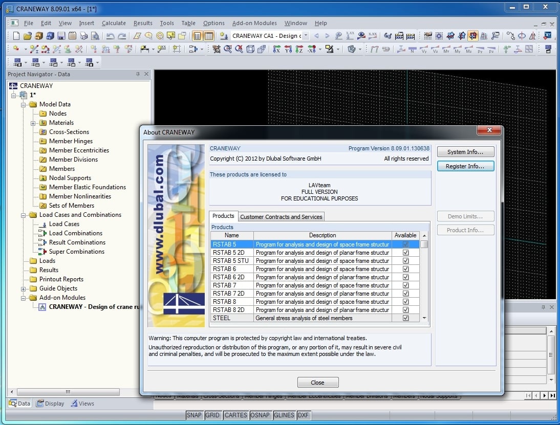This screenshot has height=425, width=560.
Task: Collapse the Model Data tree node
Action: pos(24,104)
